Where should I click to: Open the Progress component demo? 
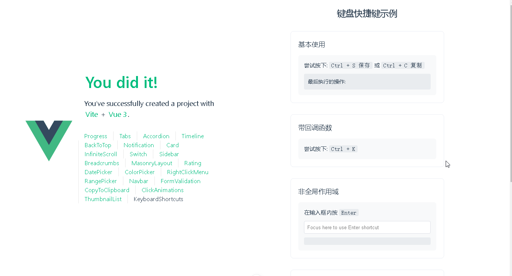point(96,136)
